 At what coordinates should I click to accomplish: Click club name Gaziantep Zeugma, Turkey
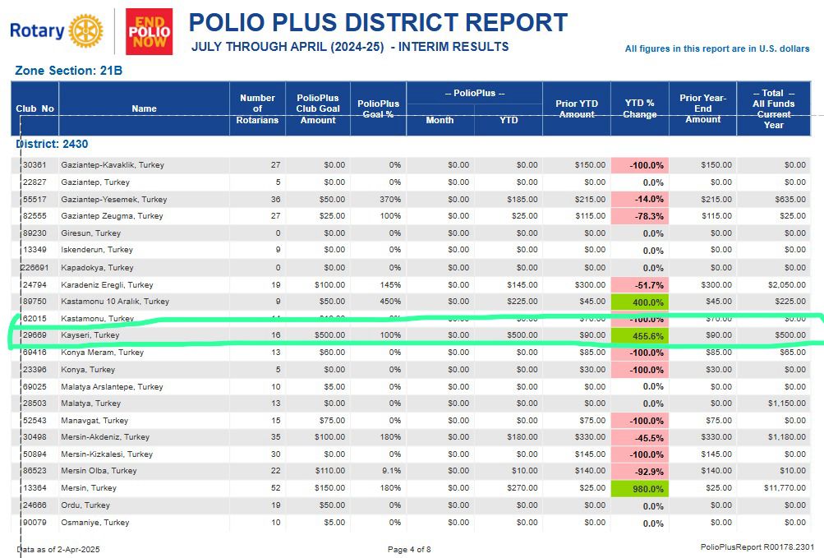click(112, 216)
